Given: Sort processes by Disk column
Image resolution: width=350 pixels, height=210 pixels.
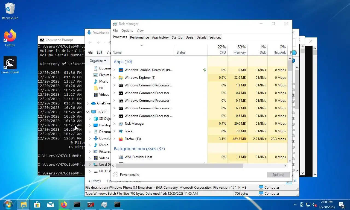Looking at the screenshot, I should click(258, 49).
